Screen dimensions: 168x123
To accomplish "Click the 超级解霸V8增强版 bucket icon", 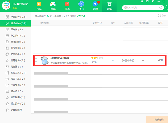I will pyautogui.click(x=45, y=60).
